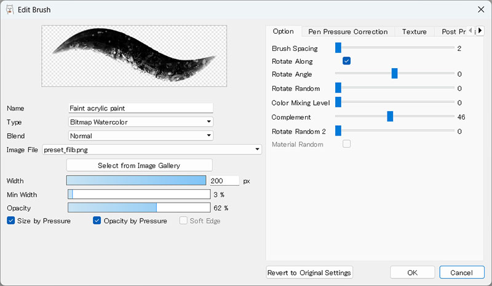Uncheck Size by Pressure
The width and height of the screenshot is (492, 286).
pyautogui.click(x=11, y=221)
